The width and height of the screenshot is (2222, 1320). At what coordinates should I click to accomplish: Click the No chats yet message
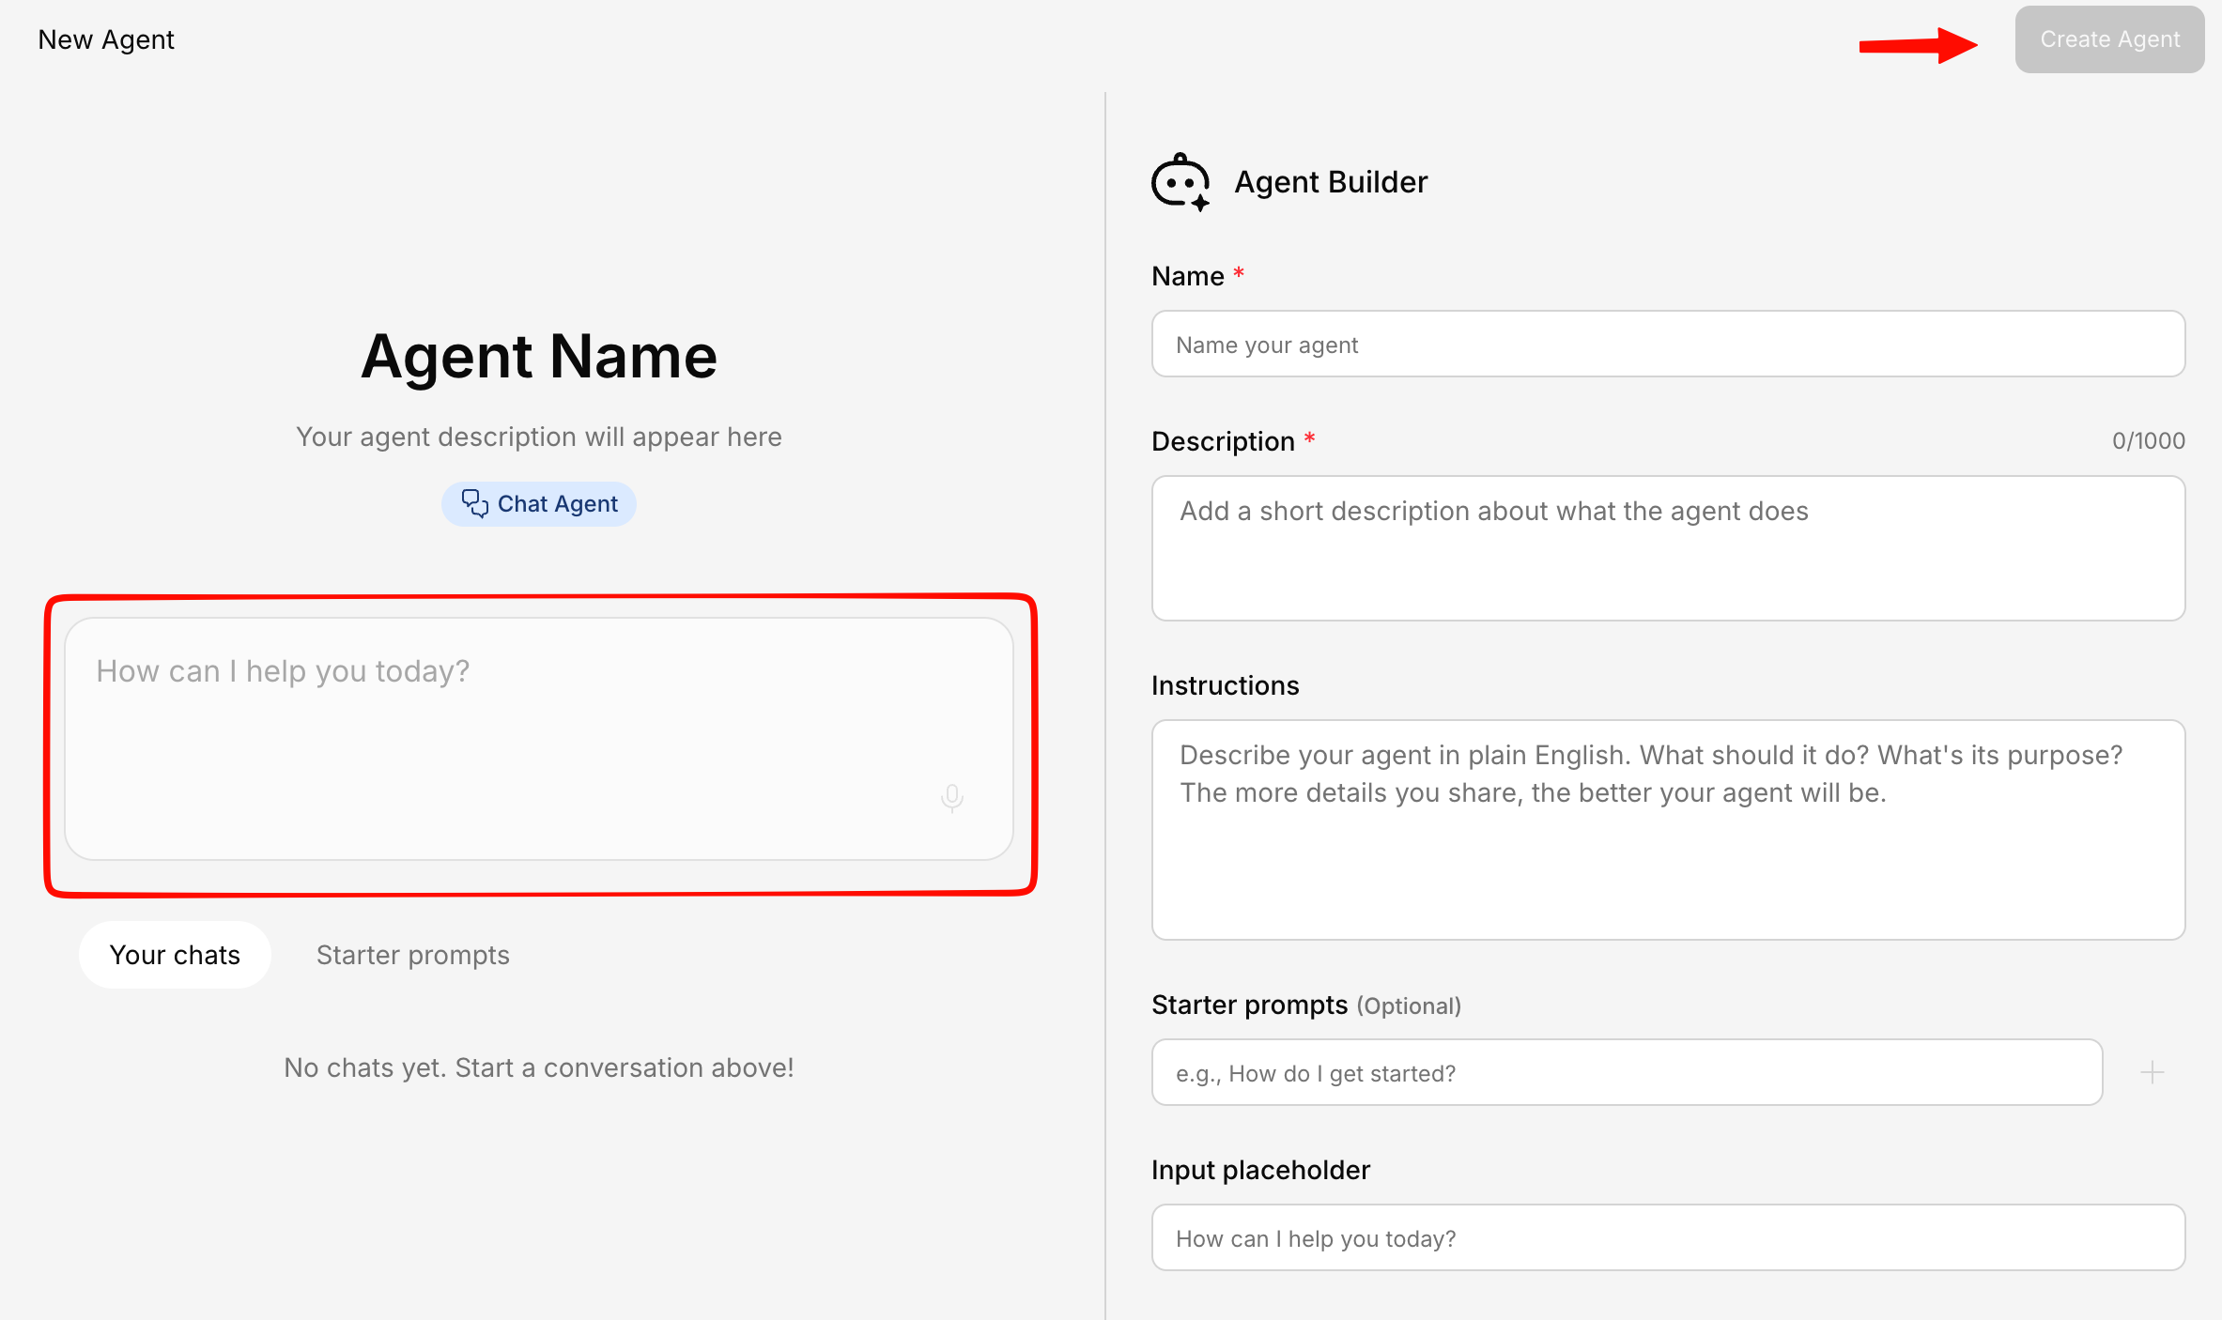(x=539, y=1067)
